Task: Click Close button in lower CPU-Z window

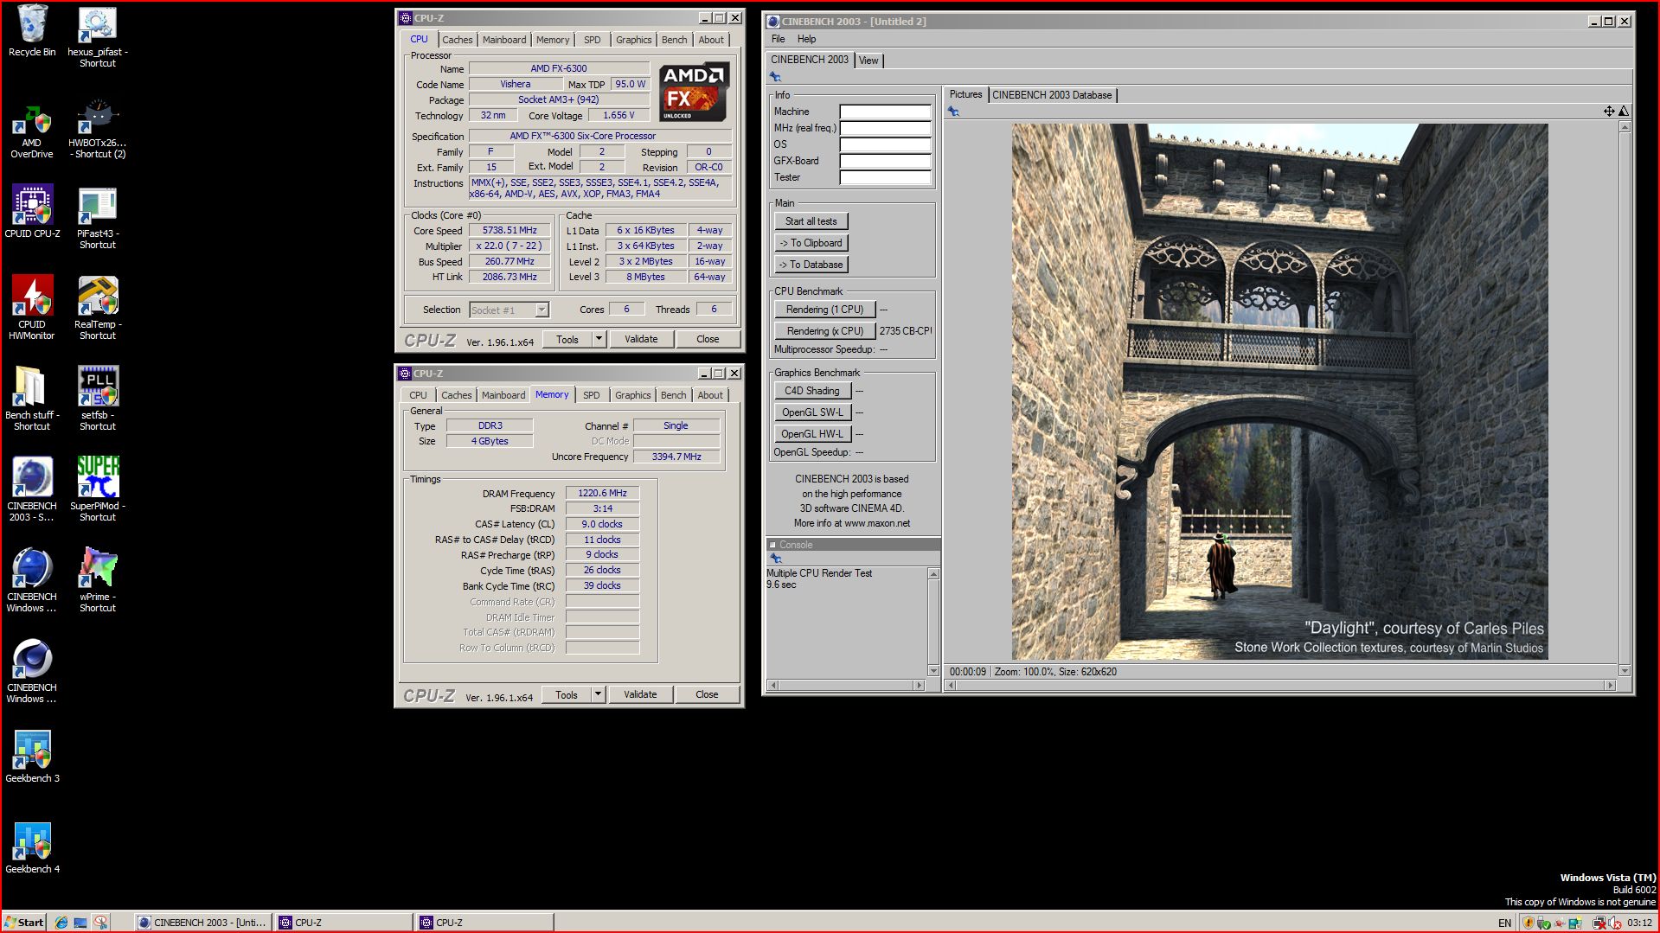Action: [707, 694]
